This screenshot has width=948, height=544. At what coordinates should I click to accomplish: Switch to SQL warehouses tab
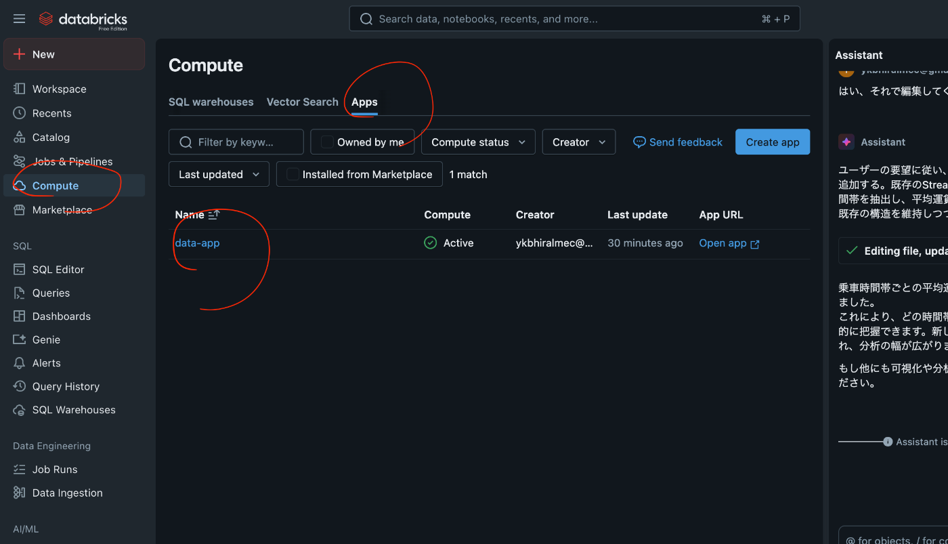click(x=211, y=102)
